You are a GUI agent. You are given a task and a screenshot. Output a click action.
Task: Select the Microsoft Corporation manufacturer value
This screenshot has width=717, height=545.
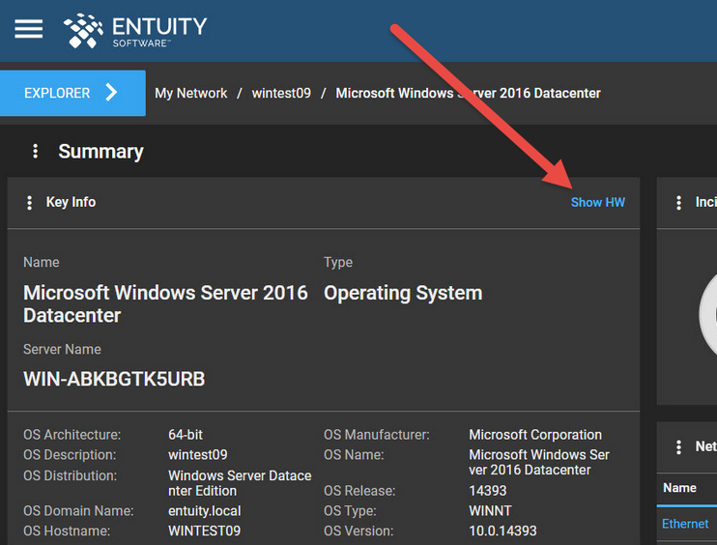(535, 434)
